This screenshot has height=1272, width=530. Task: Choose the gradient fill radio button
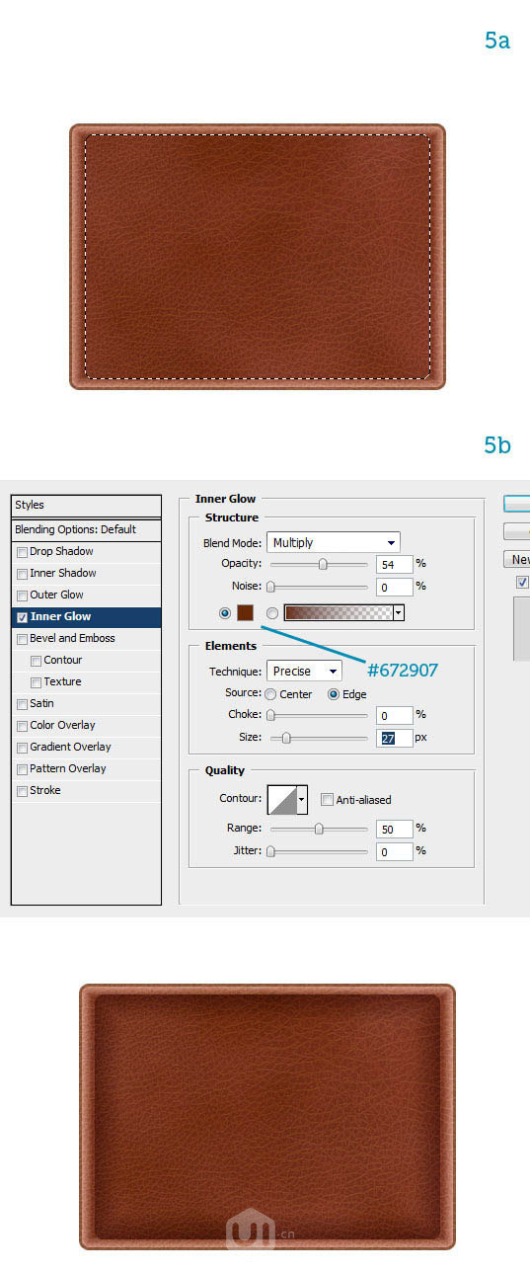click(x=271, y=613)
